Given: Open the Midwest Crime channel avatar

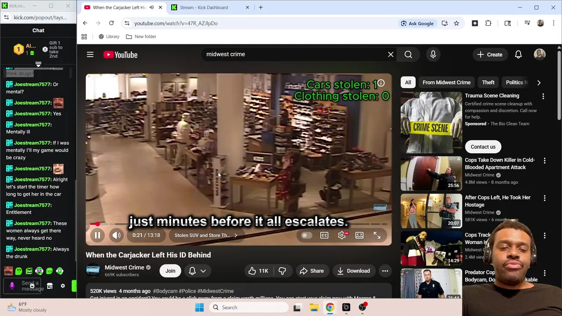Looking at the screenshot, I should pos(93,271).
